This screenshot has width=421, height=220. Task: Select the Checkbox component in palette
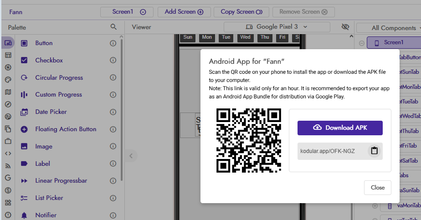click(49, 61)
